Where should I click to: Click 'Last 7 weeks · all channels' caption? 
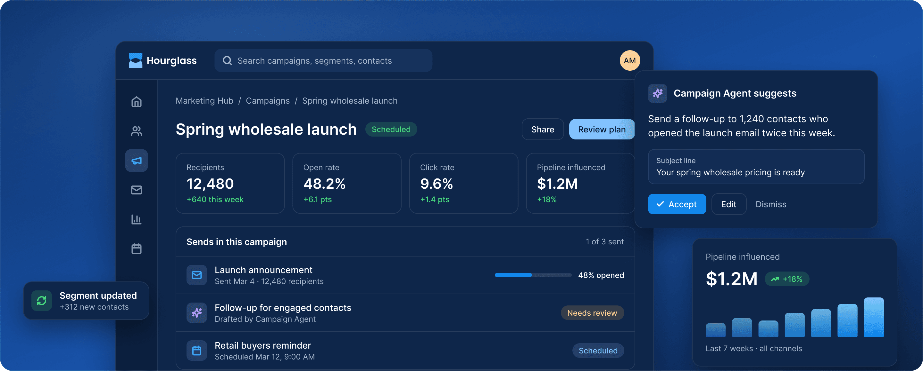[753, 349]
